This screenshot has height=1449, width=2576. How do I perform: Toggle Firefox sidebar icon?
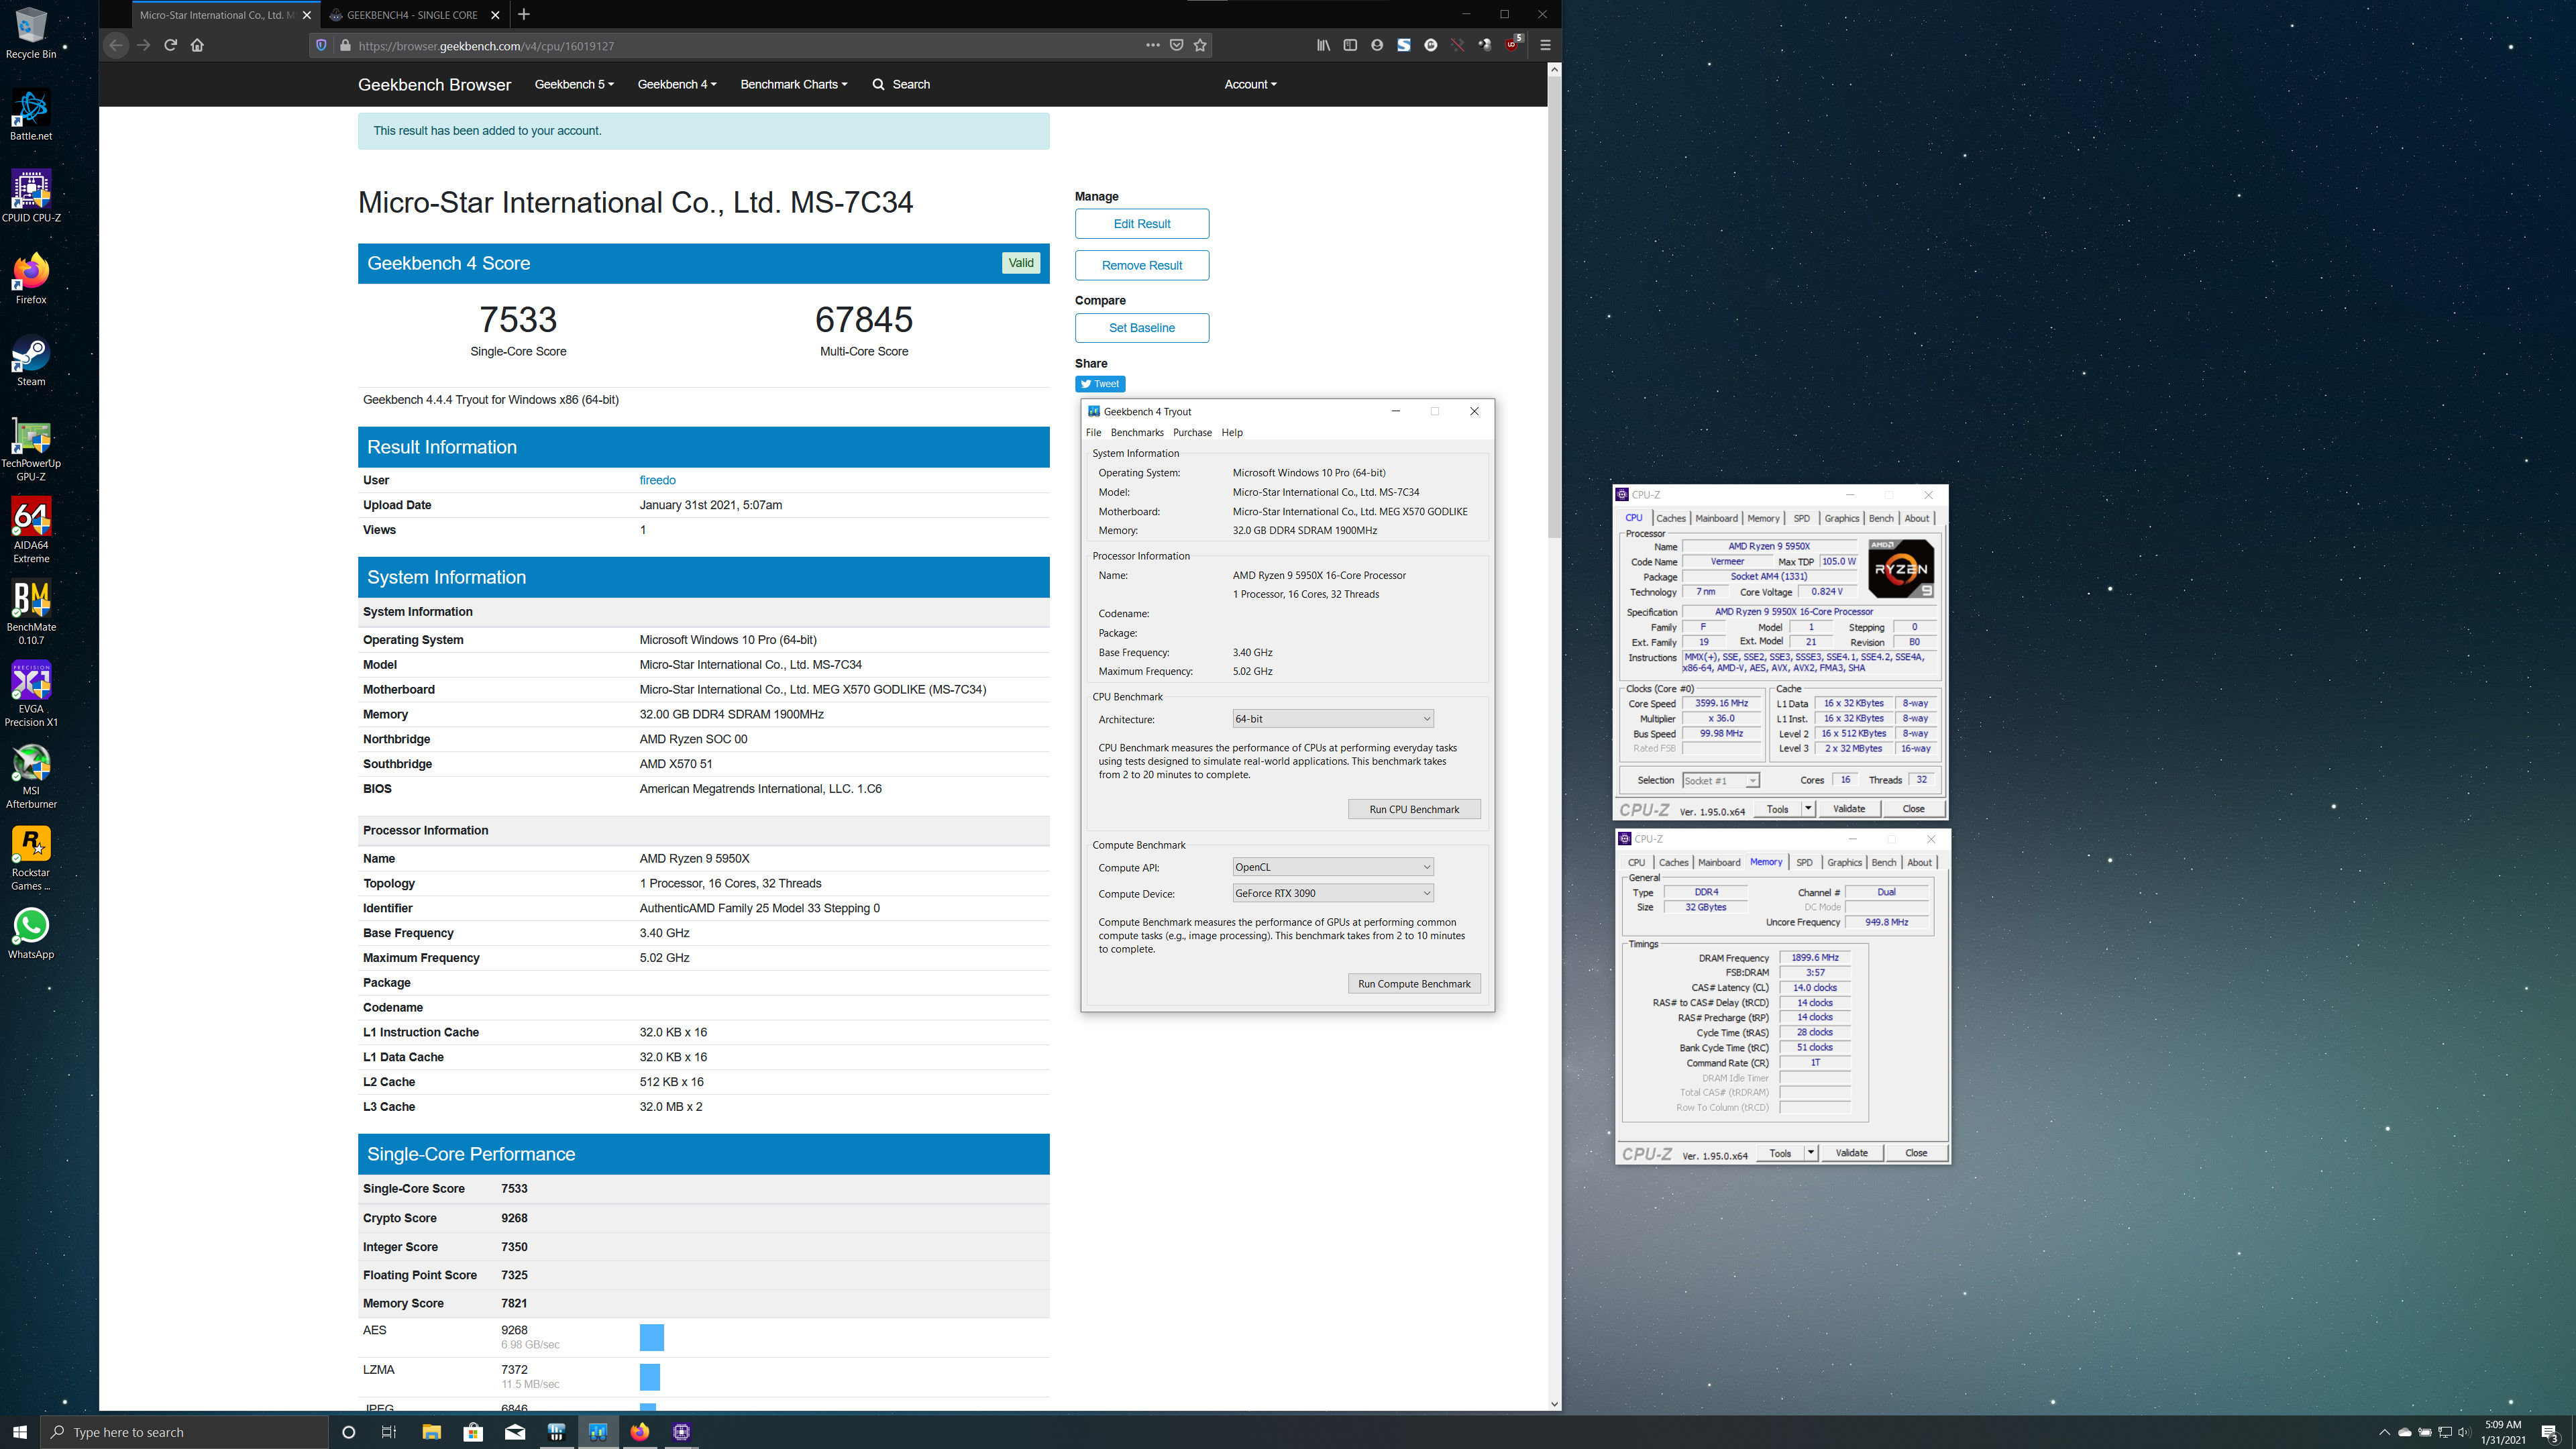click(x=1350, y=45)
